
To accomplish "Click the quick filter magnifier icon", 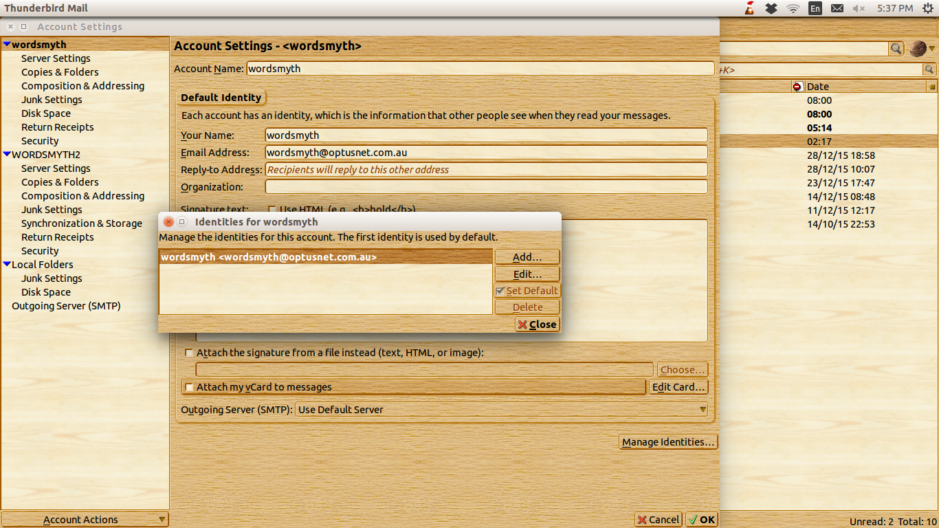I will [929, 69].
